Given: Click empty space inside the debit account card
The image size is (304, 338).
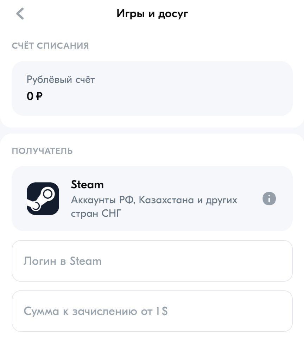Looking at the screenshot, I should point(183,88).
